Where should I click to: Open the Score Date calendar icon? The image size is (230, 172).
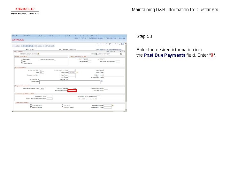(77, 73)
